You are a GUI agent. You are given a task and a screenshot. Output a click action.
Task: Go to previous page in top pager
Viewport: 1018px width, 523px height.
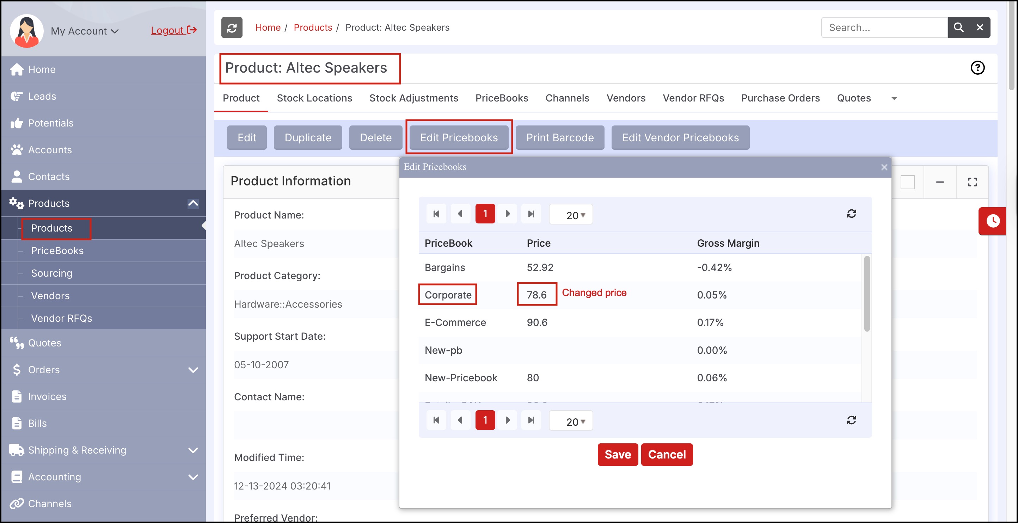click(460, 214)
